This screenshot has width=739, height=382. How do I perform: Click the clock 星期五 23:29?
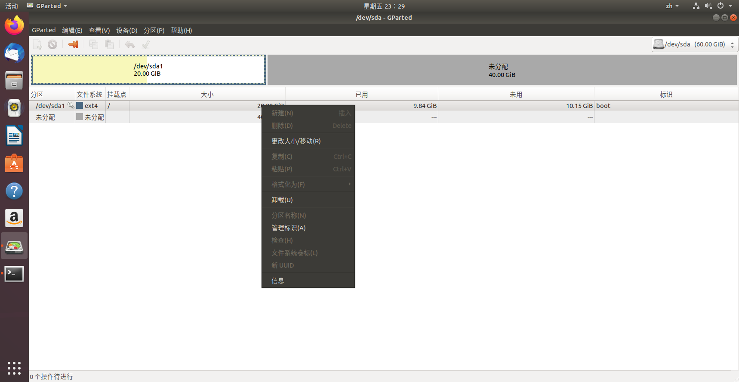[384, 6]
